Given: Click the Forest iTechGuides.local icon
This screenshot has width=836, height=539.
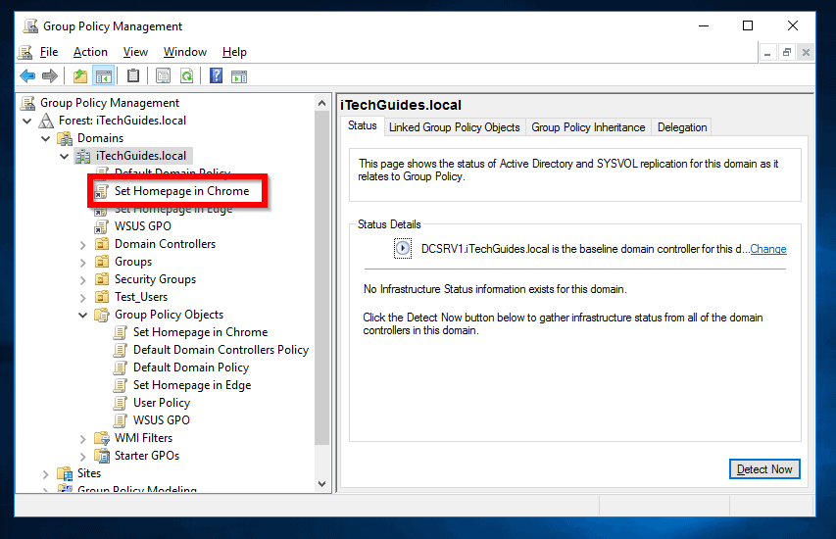Looking at the screenshot, I should point(46,121).
